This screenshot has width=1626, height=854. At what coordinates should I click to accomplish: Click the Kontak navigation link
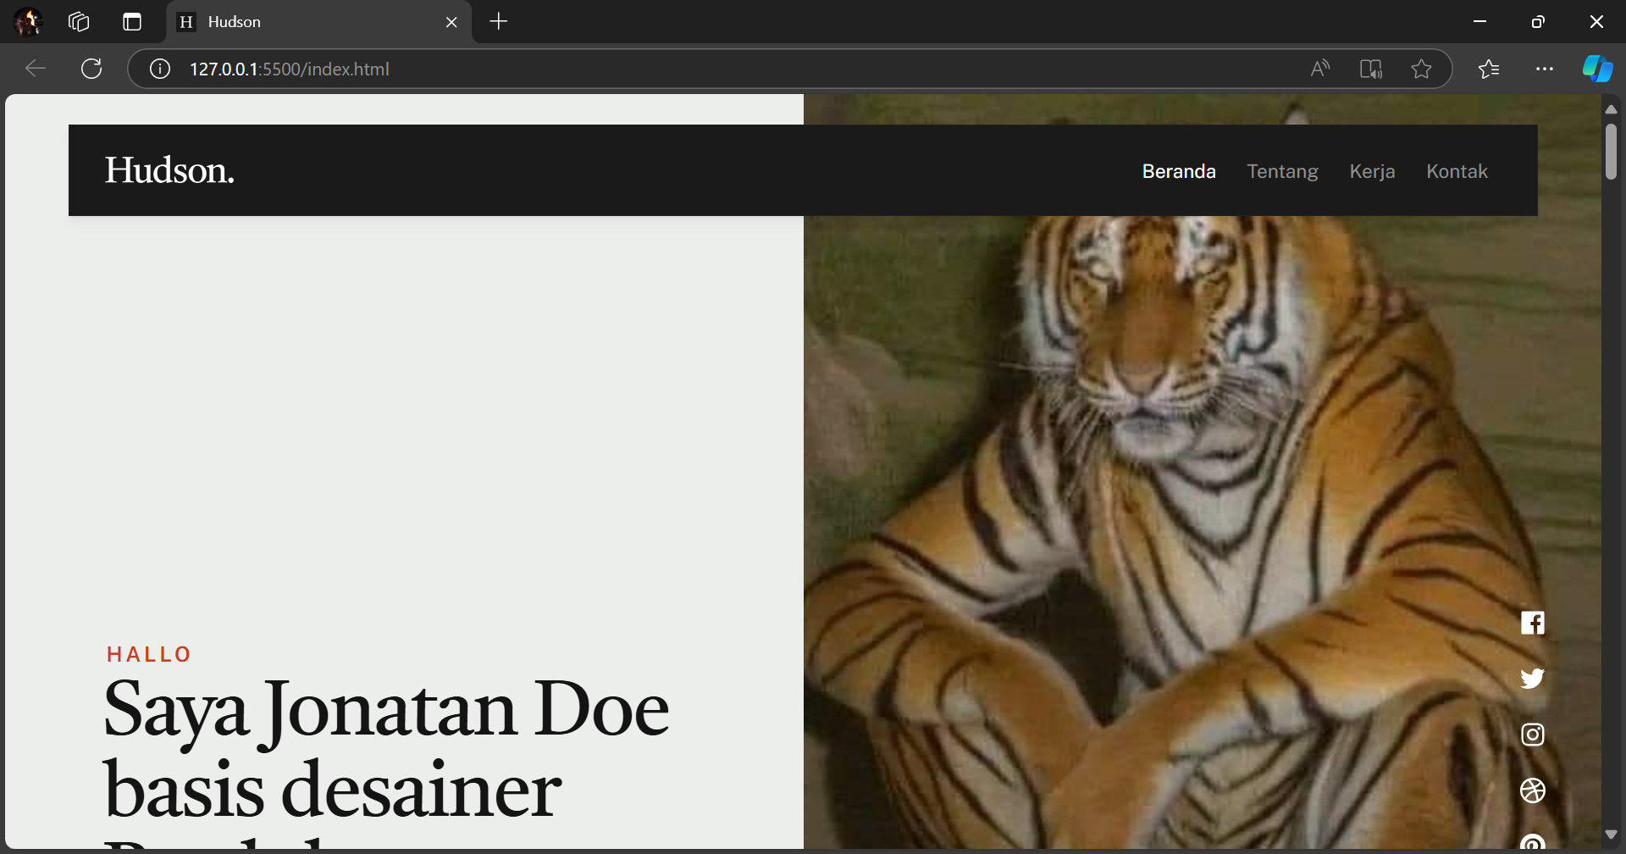pyautogui.click(x=1457, y=171)
